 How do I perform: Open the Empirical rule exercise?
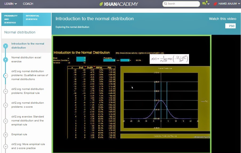pyautogui.click(x=19, y=134)
